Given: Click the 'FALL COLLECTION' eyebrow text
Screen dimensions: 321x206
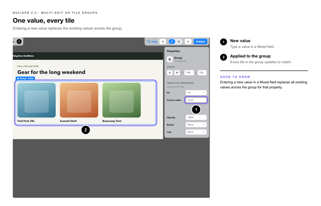Looking at the screenshot, I should coord(28,66).
